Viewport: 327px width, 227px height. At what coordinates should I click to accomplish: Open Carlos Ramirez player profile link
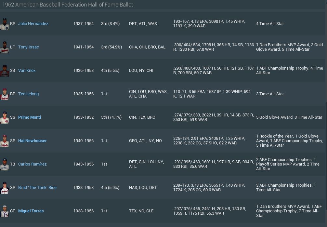[x=32, y=164]
